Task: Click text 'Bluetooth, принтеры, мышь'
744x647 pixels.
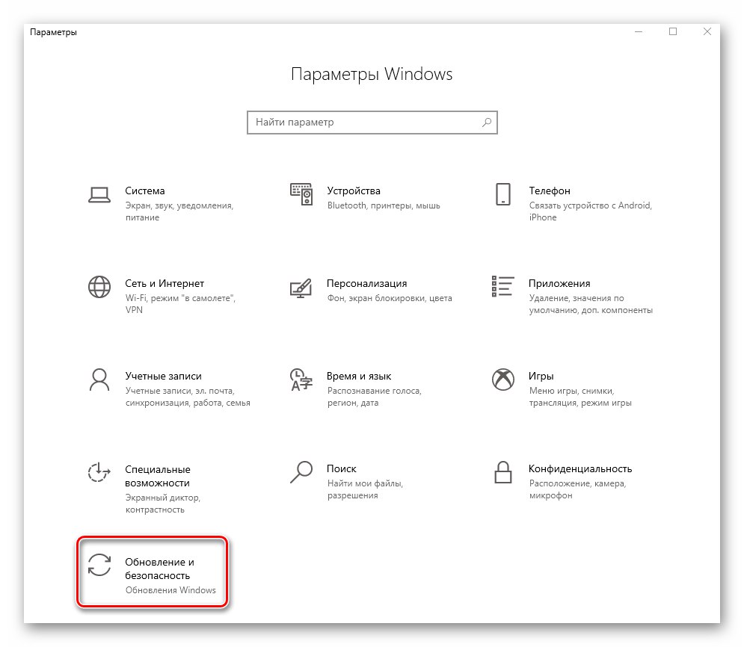Action: (x=384, y=205)
